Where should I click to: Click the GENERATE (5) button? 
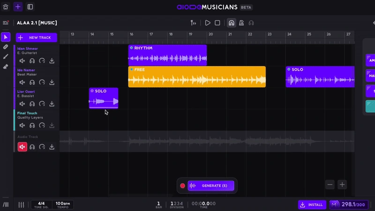click(210, 186)
